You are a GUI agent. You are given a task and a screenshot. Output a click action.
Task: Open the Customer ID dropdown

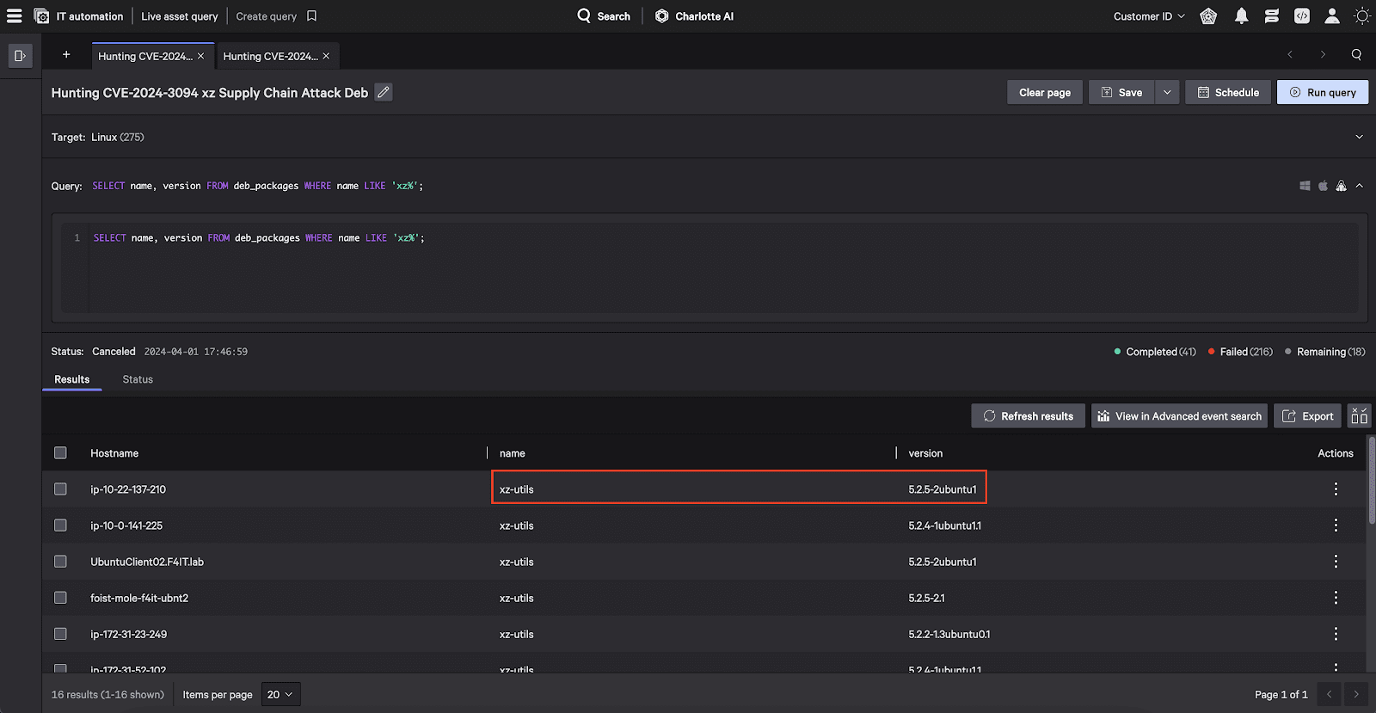[1149, 15]
